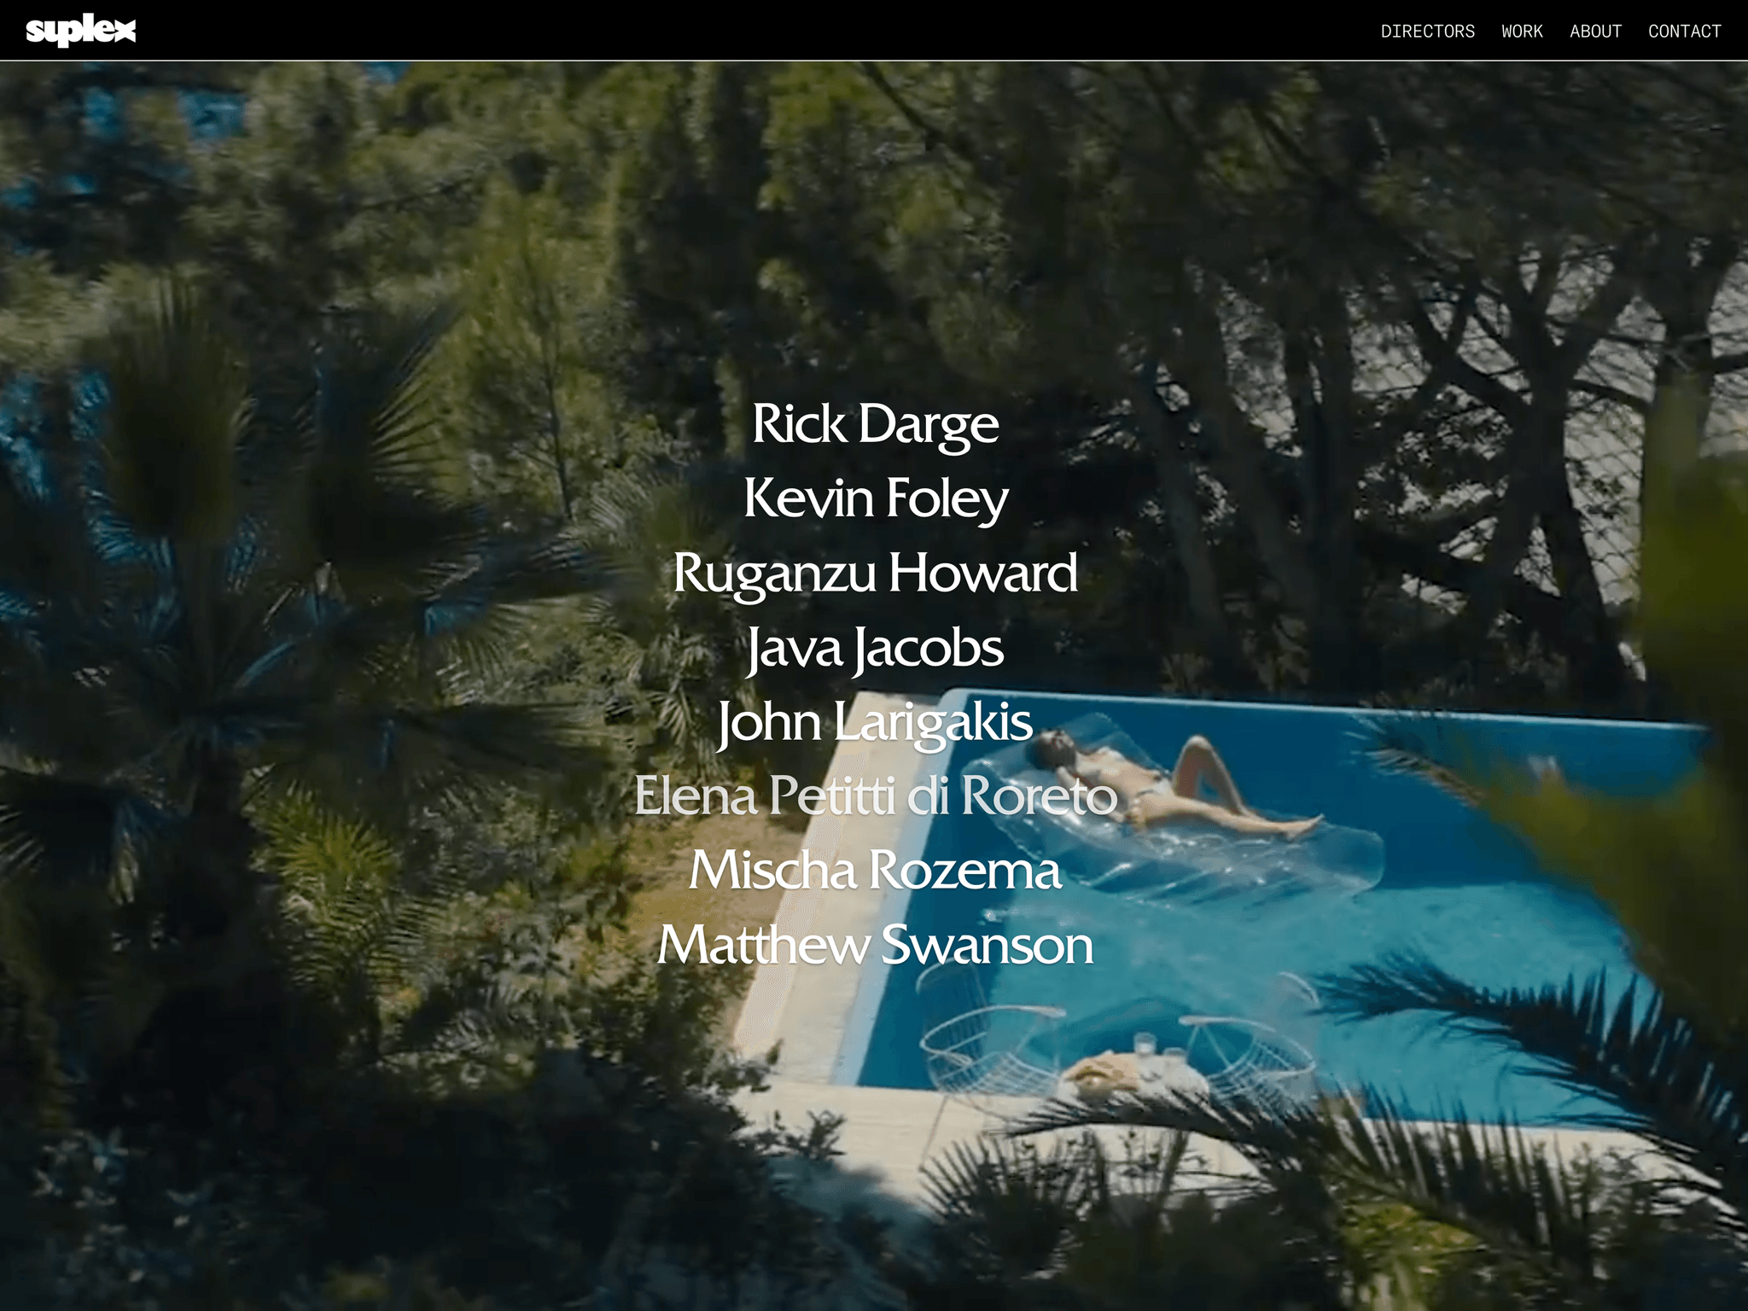The width and height of the screenshot is (1748, 1311).
Task: Select Kevin Foley from the directors list
Action: (x=875, y=498)
